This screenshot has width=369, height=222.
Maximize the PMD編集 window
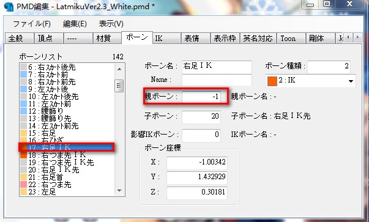tap(327, 4)
